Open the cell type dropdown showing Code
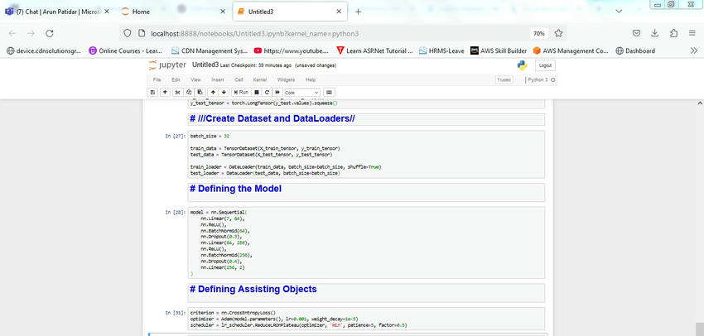This screenshot has height=336, width=704. 301,93
